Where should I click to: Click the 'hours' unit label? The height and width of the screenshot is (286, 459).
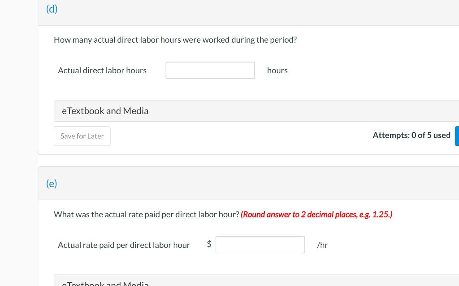277,70
